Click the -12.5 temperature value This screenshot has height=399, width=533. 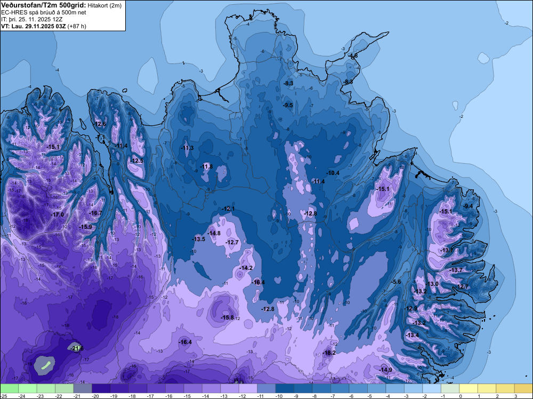click(x=137, y=161)
